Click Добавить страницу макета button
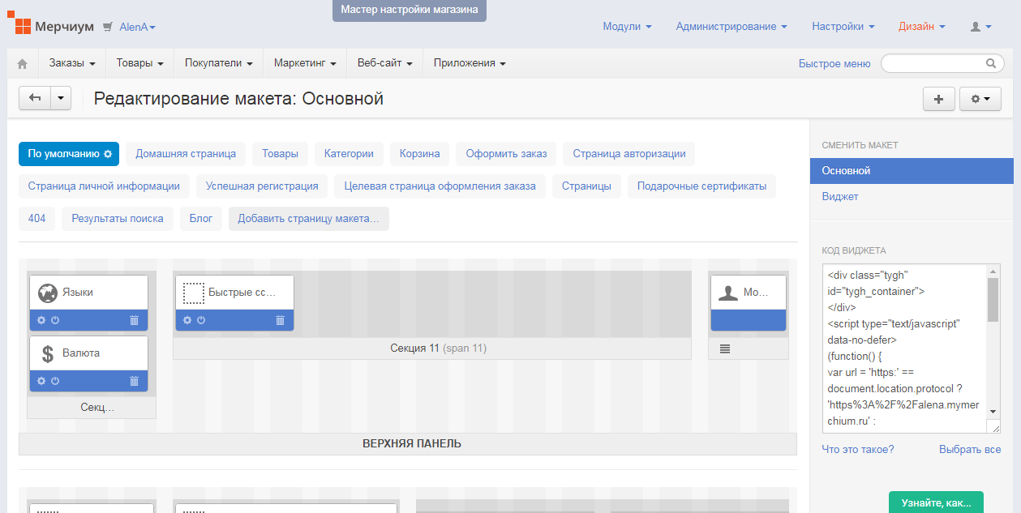This screenshot has width=1021, height=513. 308,218
